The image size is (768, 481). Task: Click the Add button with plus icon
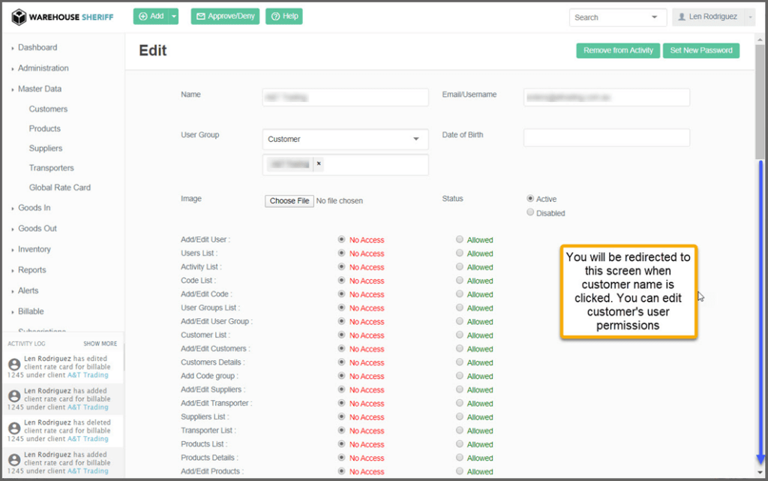[151, 17]
